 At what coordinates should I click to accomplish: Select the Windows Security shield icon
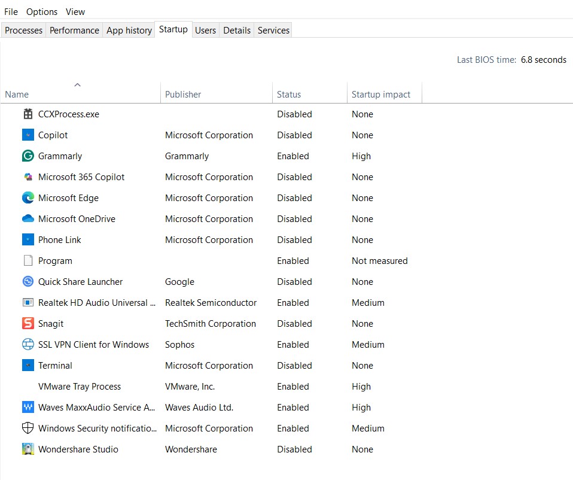[28, 428]
